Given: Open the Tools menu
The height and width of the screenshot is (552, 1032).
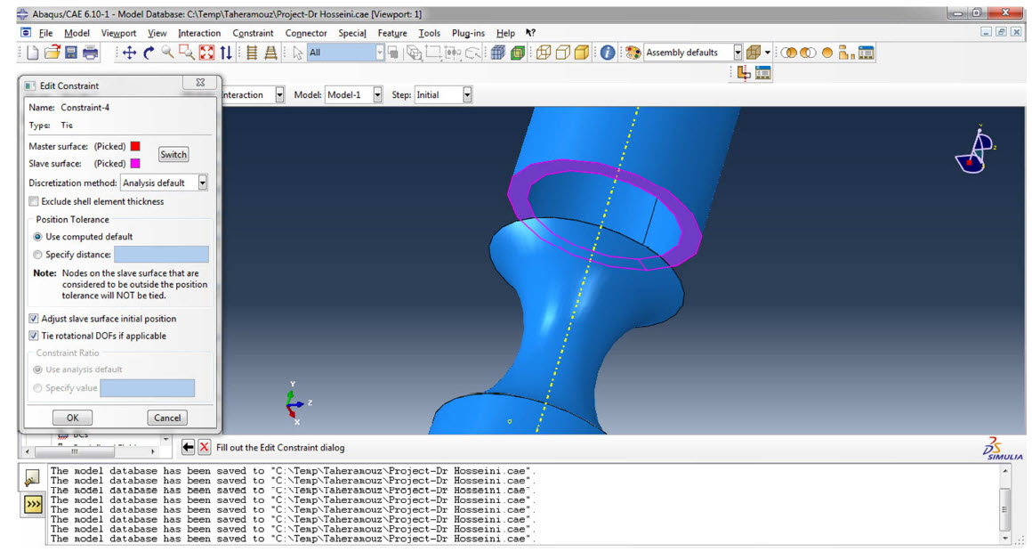Looking at the screenshot, I should [x=429, y=33].
